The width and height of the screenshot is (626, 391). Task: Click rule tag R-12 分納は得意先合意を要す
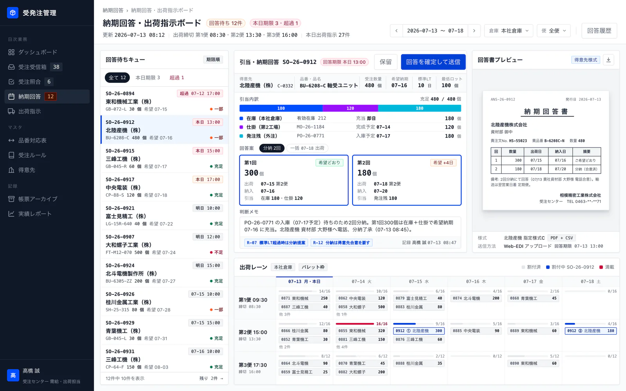(342, 242)
